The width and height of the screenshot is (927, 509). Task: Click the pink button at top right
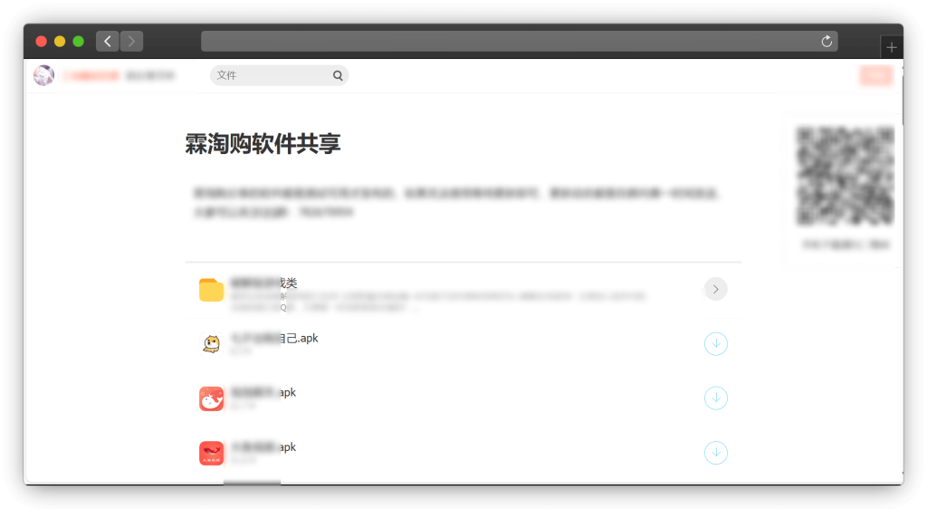[876, 75]
